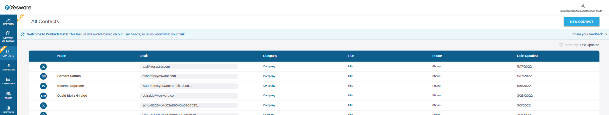Click the 5/6/2022 date updated value
The image size is (609, 115).
pos(524,86)
